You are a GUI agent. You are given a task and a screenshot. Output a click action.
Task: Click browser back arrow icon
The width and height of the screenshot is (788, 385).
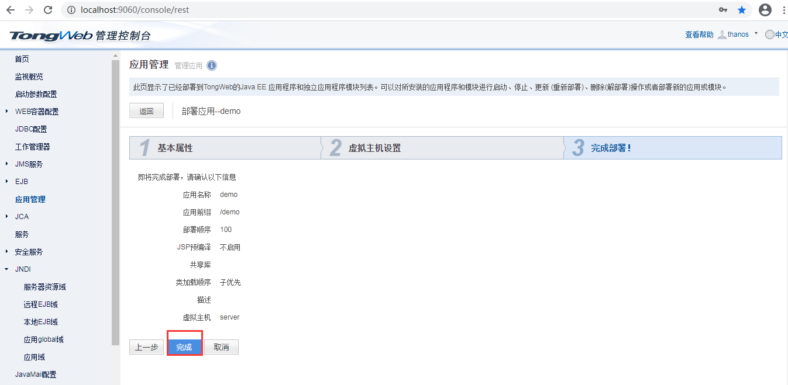pyautogui.click(x=11, y=10)
